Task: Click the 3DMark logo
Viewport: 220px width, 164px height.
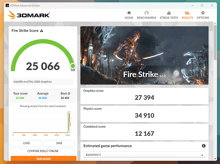Action: click(29, 15)
